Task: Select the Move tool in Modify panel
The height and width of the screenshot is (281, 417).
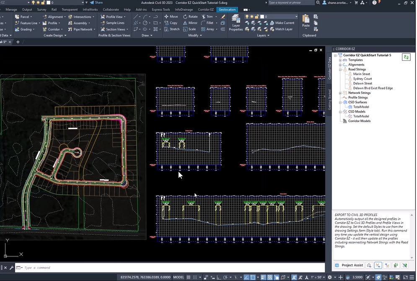Action: (x=171, y=16)
